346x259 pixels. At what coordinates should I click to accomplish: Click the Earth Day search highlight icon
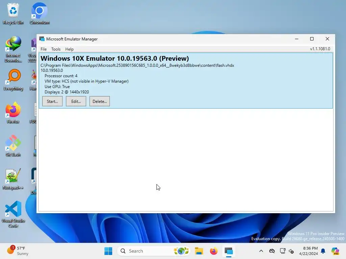click(181, 251)
